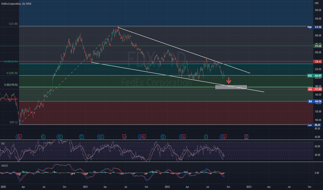Viewport: 323px width, 190px height.
Task: Select the upper descending white trendline
Action: coord(184,50)
